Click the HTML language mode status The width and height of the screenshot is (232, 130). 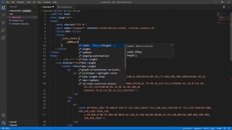coord(219,129)
